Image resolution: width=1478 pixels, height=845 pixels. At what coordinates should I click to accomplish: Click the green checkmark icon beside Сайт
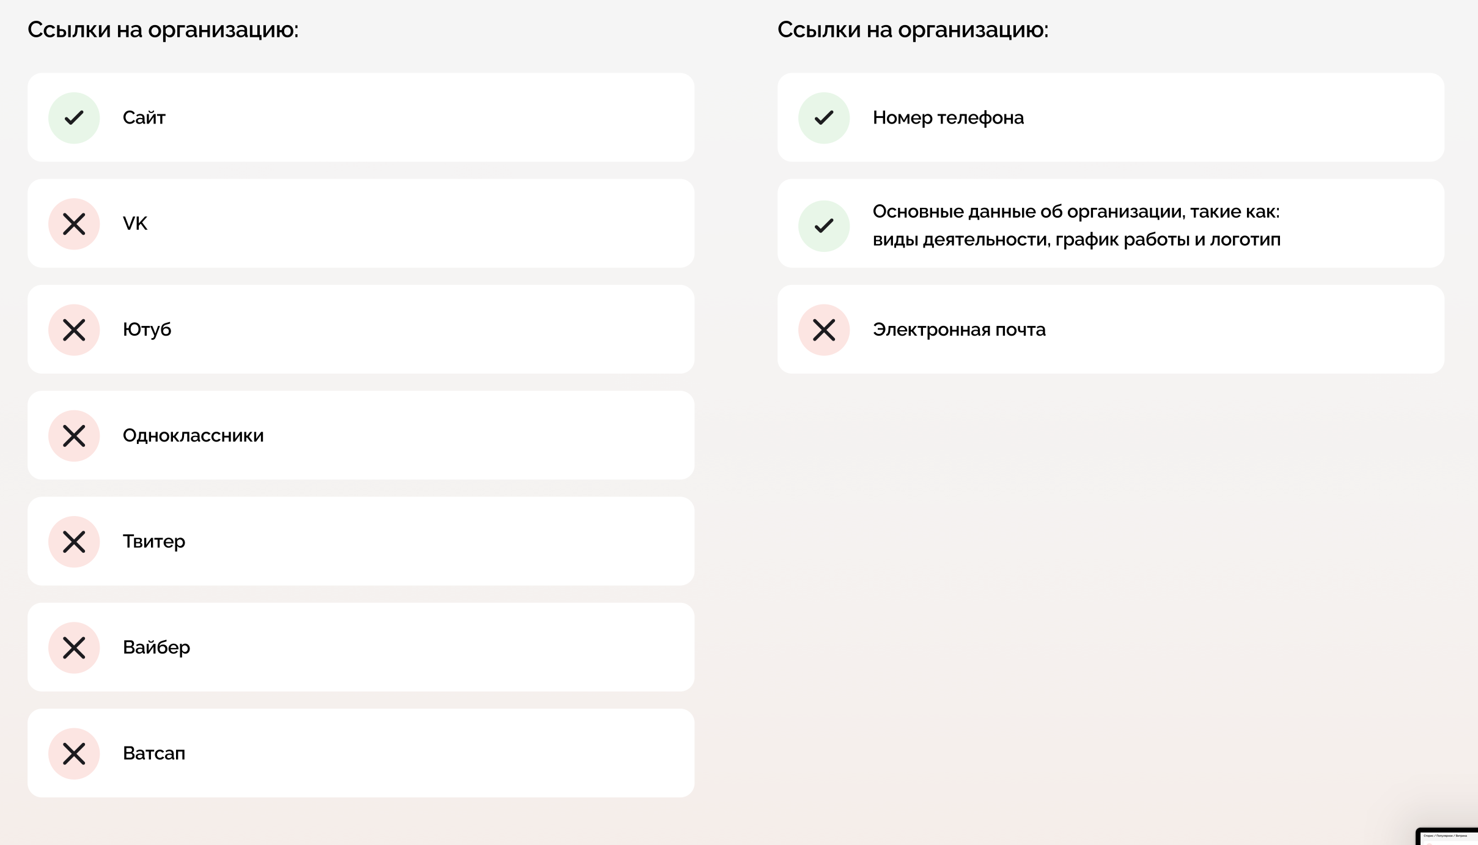coord(74,118)
